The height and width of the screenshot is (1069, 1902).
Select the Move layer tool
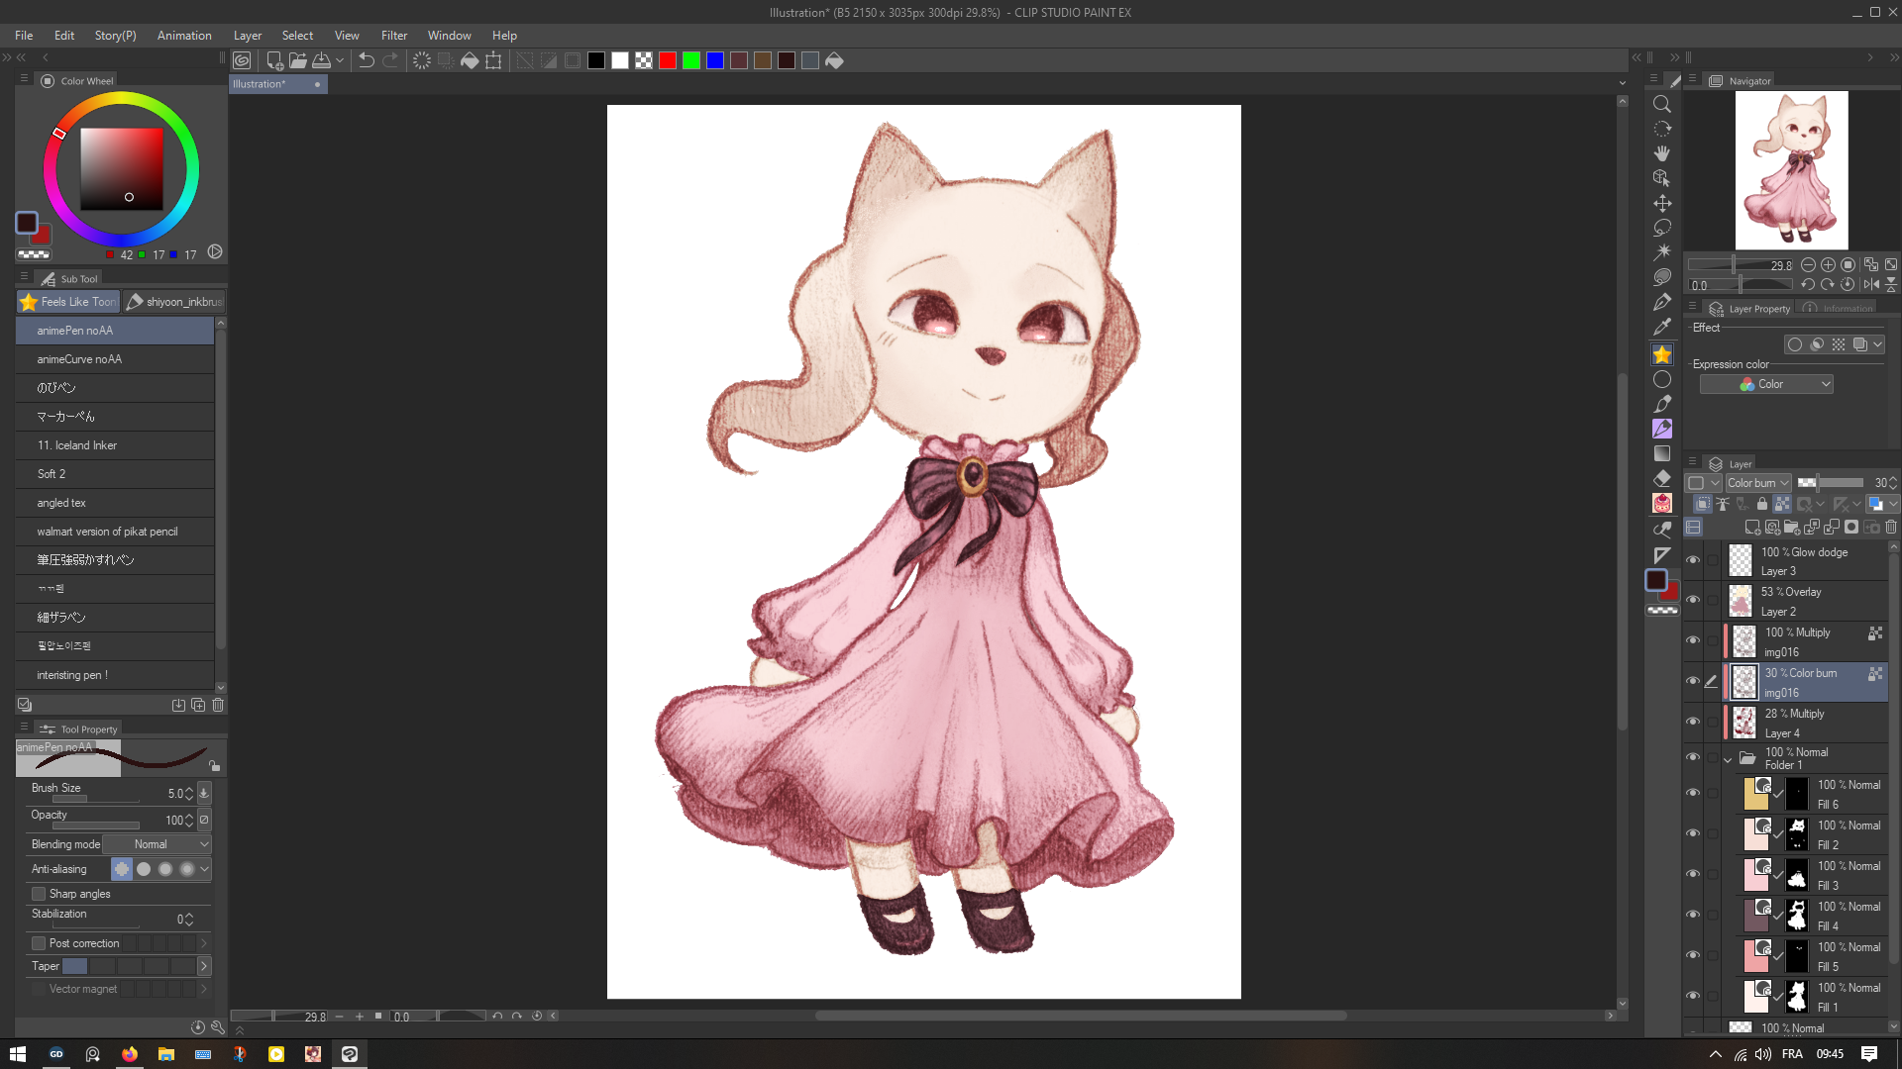coord(1662,203)
